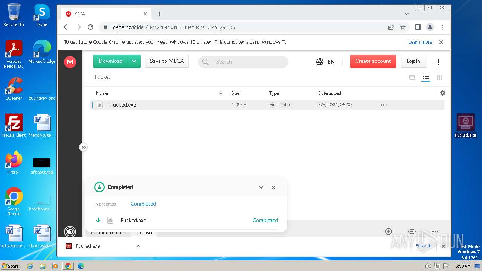This screenshot has width=482, height=271.
Task: Collapse the Completed transfers panel
Action: click(x=261, y=187)
